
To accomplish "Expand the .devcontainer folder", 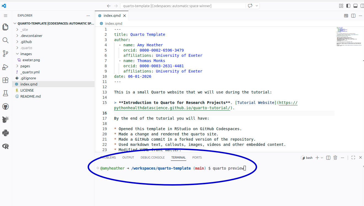I will point(53,36).
